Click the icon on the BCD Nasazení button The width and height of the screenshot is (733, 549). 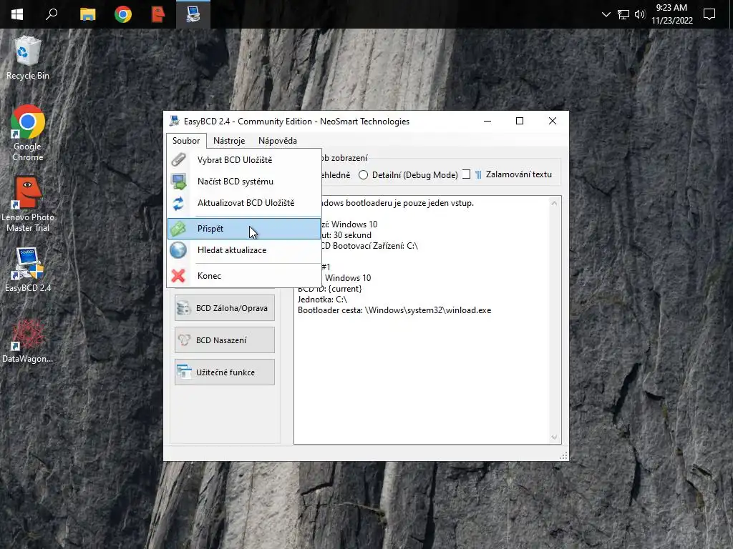click(184, 340)
